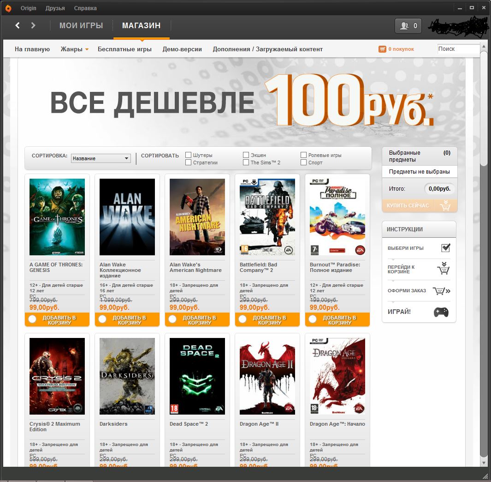Tick the Ролевые игры checkbox
Viewport: 491px width, 482px height.
tap(303, 155)
